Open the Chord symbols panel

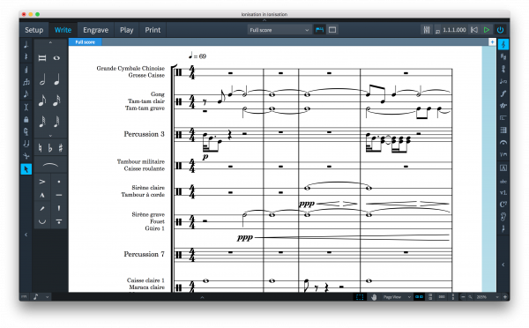pos(503,205)
